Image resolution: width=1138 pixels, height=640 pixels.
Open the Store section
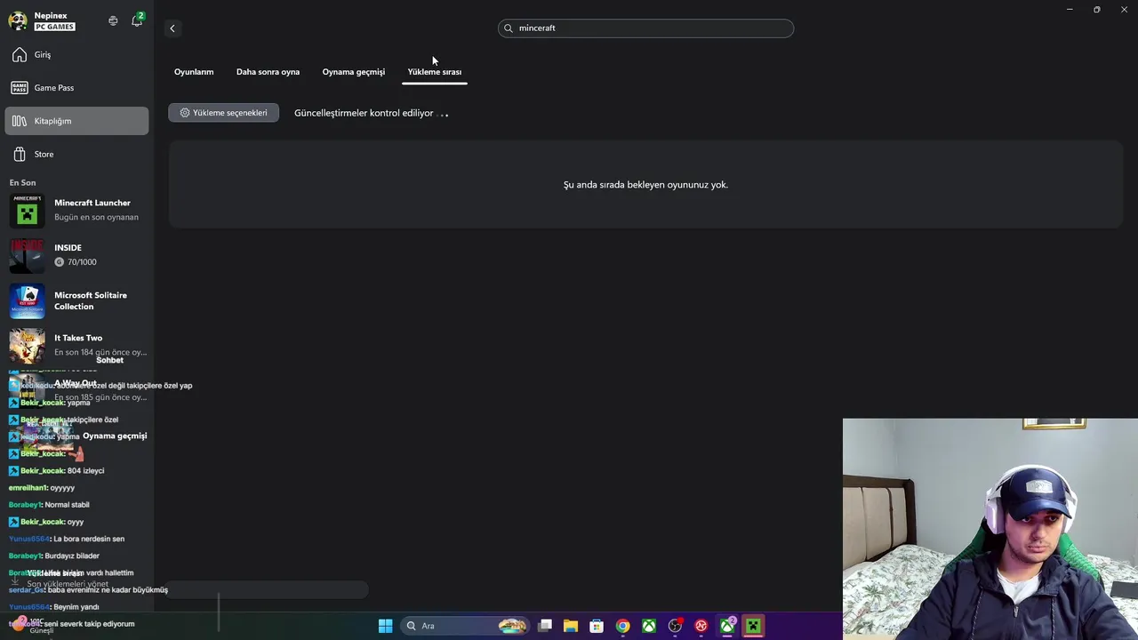click(x=76, y=154)
